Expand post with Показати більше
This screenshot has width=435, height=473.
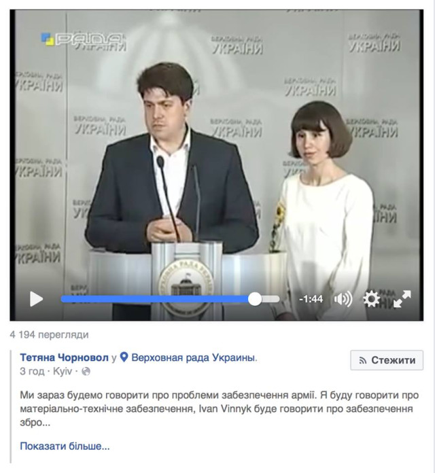[x=65, y=446]
